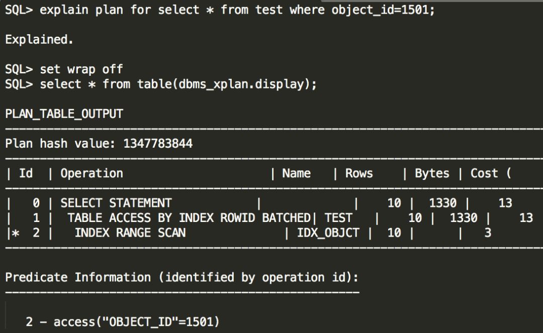Click the PLAN_TABLE_OUTPUT heading

[x=64, y=114]
